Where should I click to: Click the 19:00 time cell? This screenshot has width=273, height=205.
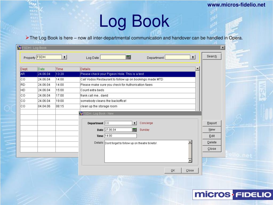tap(68, 101)
